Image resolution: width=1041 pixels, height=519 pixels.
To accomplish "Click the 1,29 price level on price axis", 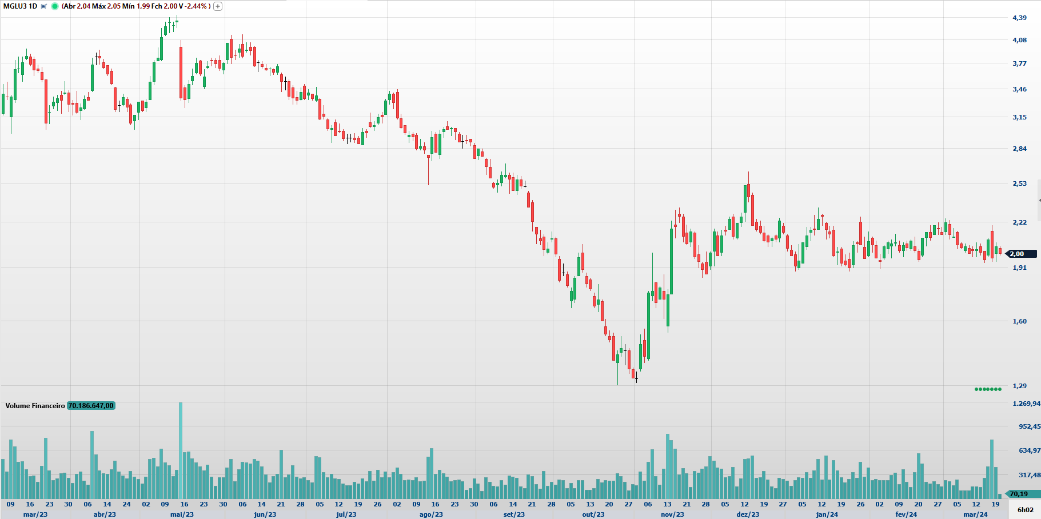I will tap(1019, 386).
